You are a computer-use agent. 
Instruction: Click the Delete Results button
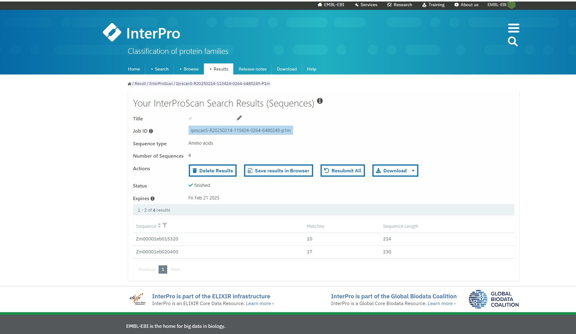tap(213, 171)
